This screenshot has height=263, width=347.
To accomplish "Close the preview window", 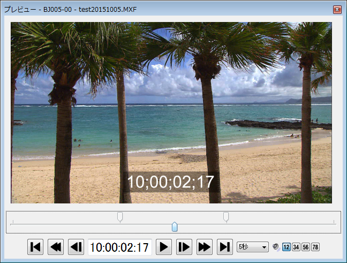I will pos(337,10).
